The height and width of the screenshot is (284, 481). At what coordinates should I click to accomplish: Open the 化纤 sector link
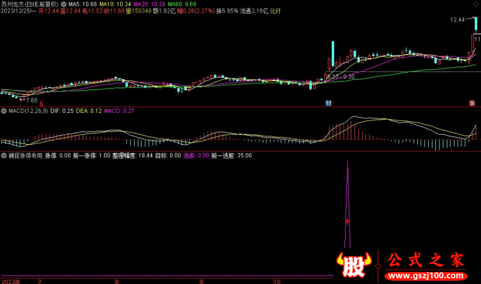(275, 11)
